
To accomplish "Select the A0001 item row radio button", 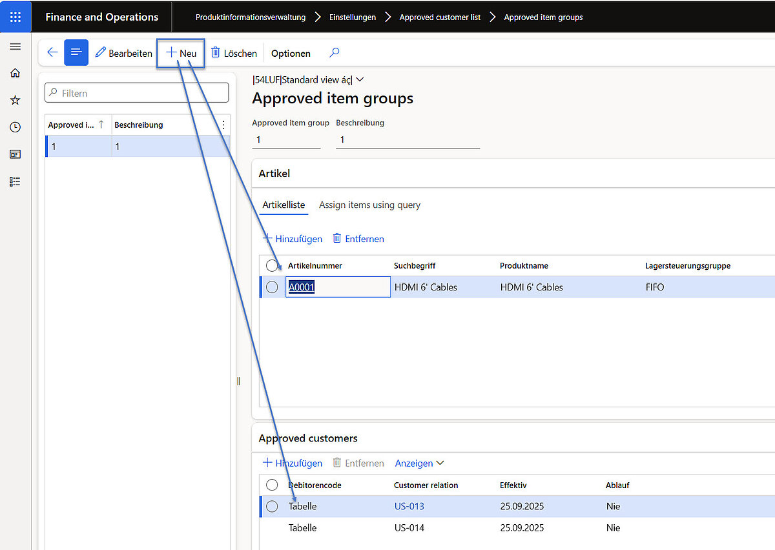I will coord(272,287).
